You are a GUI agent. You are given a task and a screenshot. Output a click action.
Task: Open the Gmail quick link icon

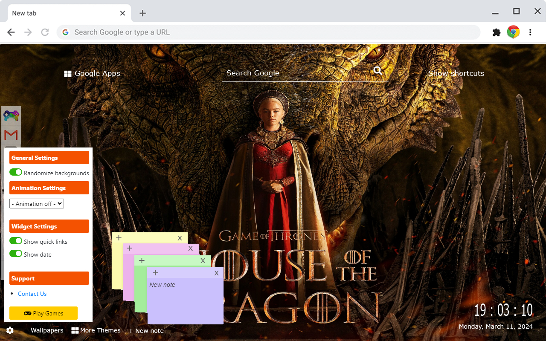(11, 135)
